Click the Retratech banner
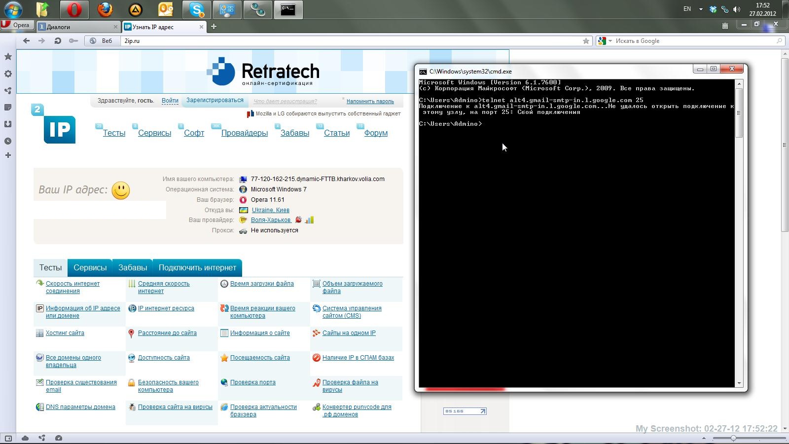Image resolution: width=789 pixels, height=444 pixels. pos(263,72)
